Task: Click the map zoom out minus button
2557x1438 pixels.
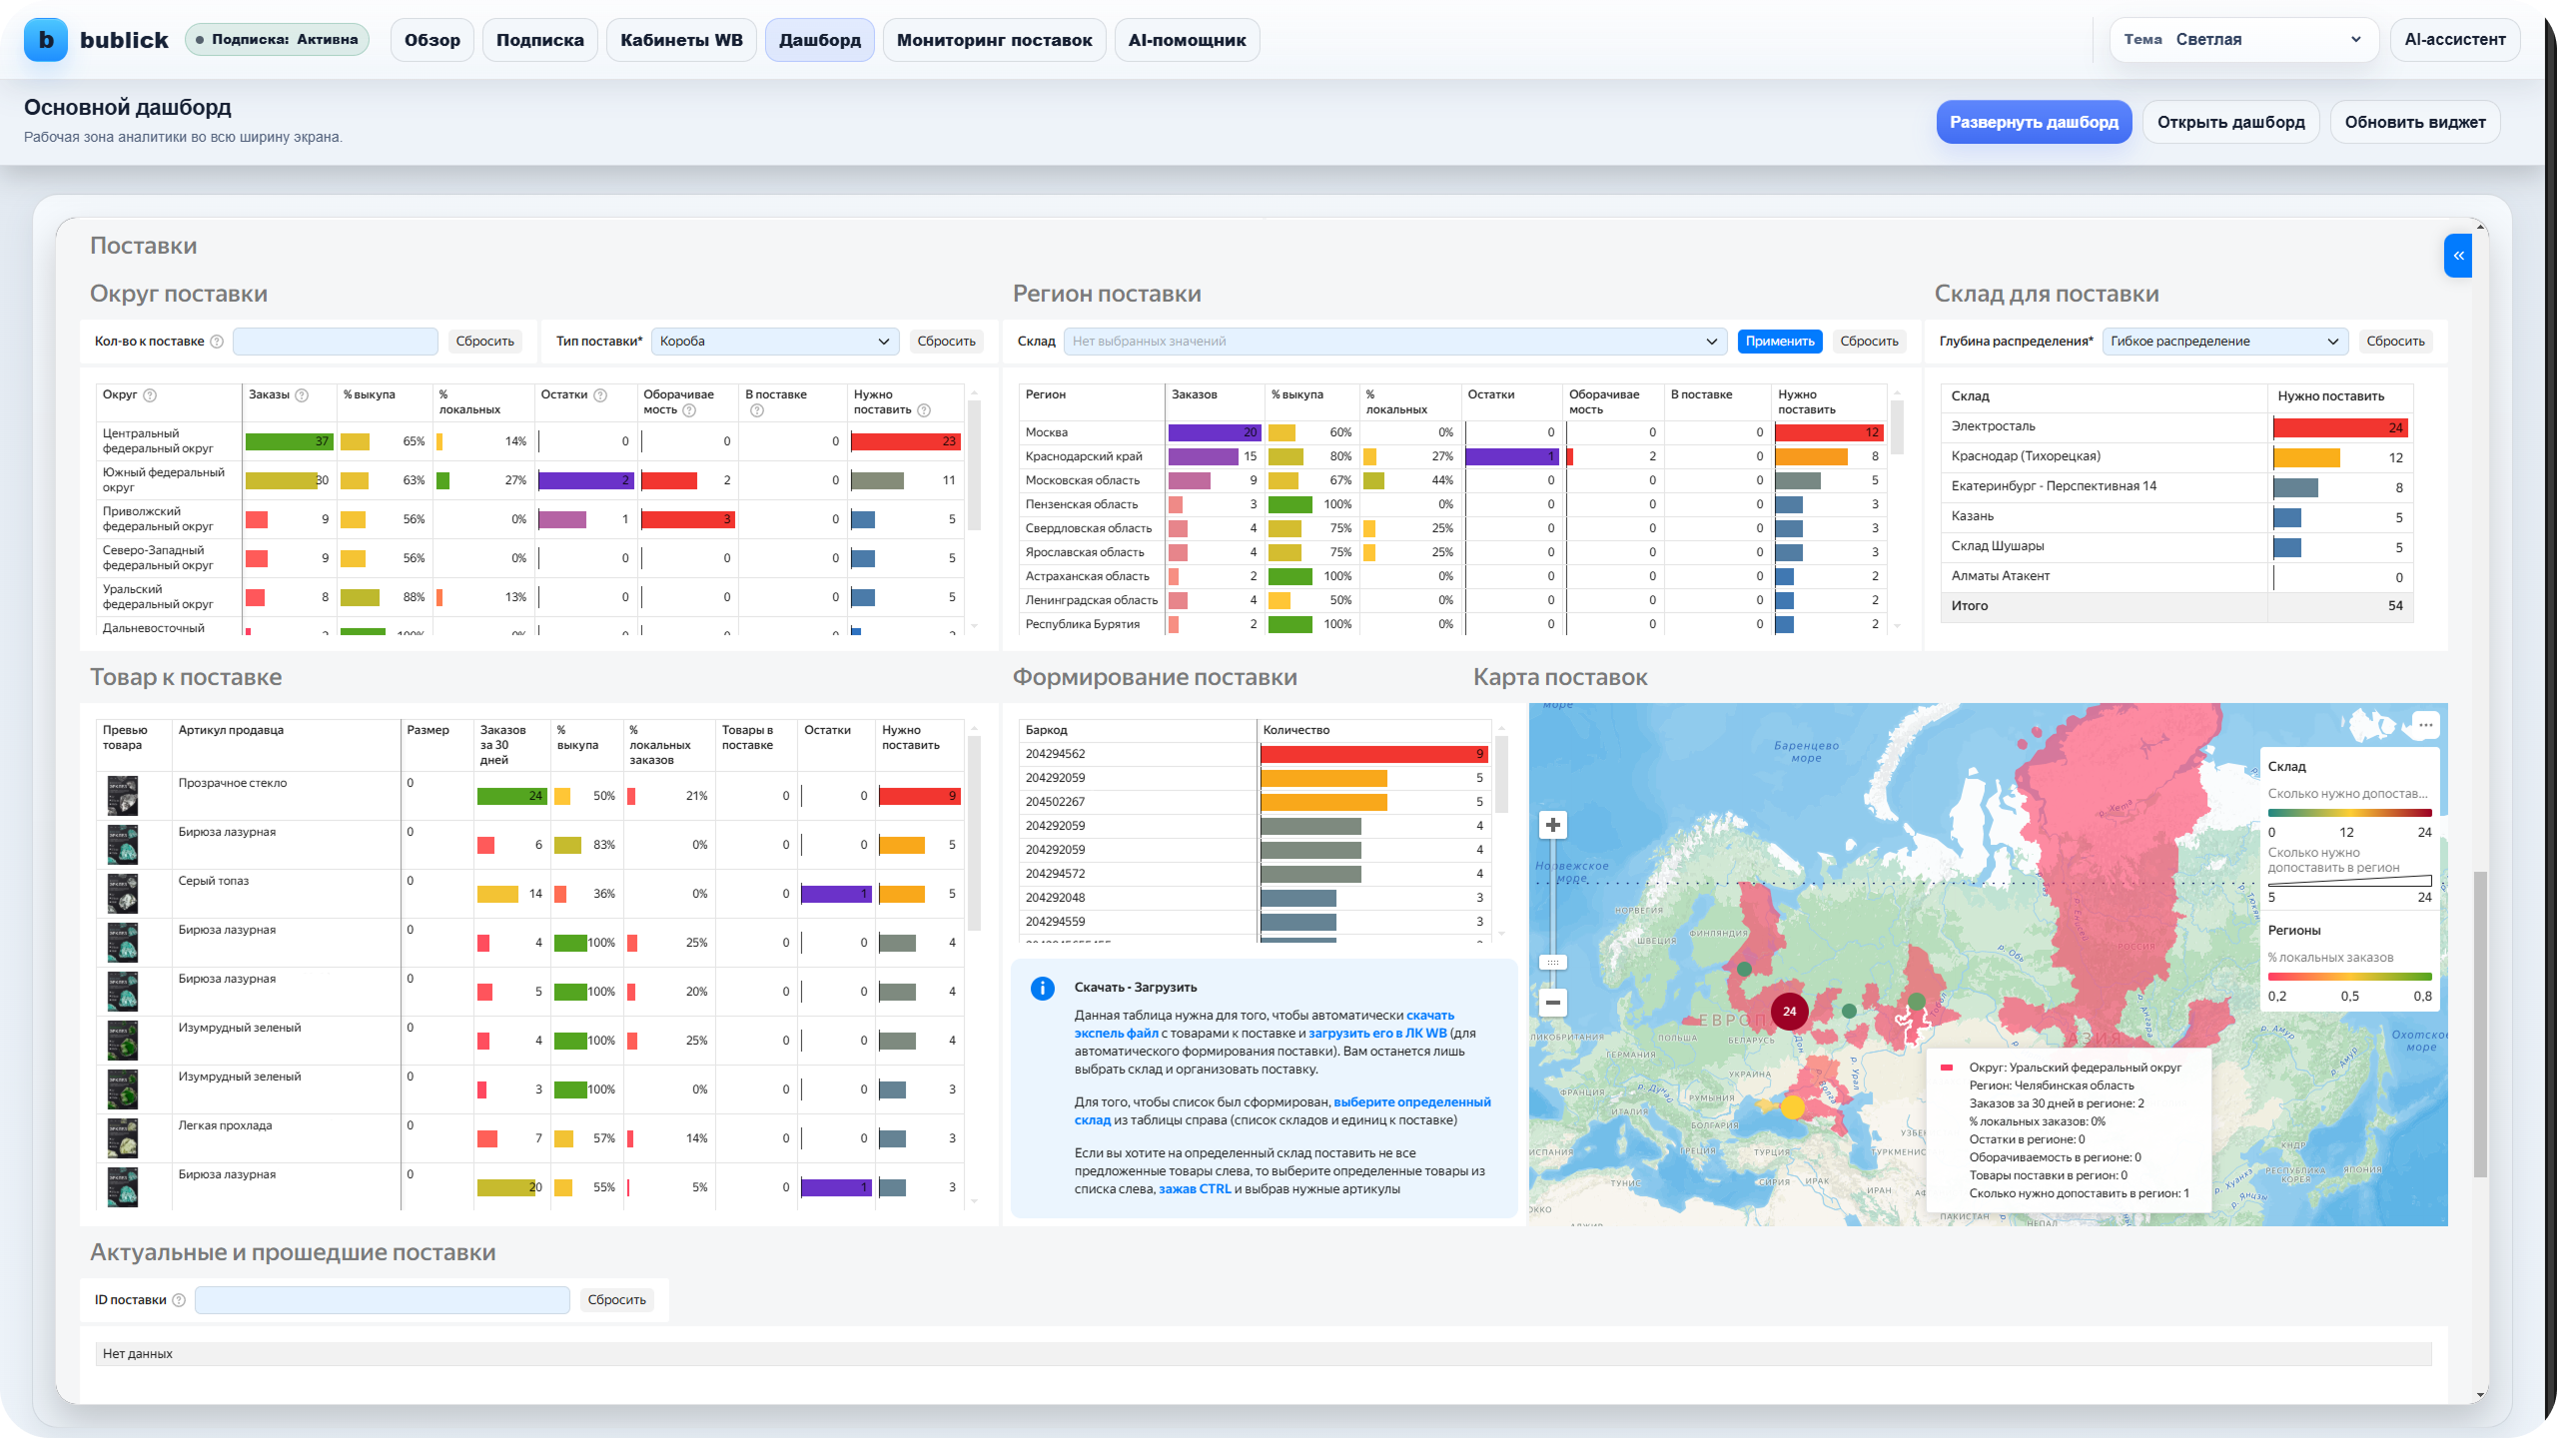Action: click(1552, 1002)
